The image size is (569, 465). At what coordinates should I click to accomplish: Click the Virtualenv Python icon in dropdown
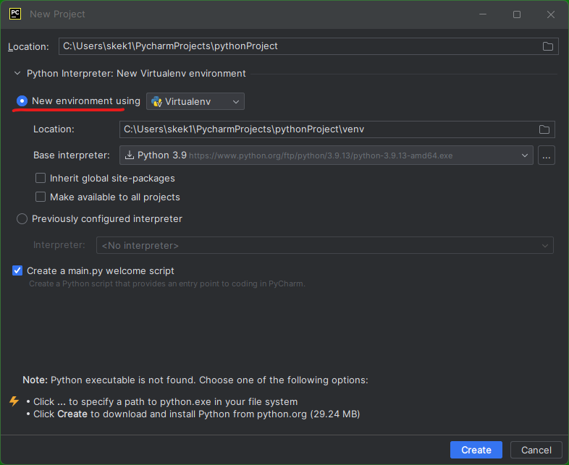click(157, 101)
